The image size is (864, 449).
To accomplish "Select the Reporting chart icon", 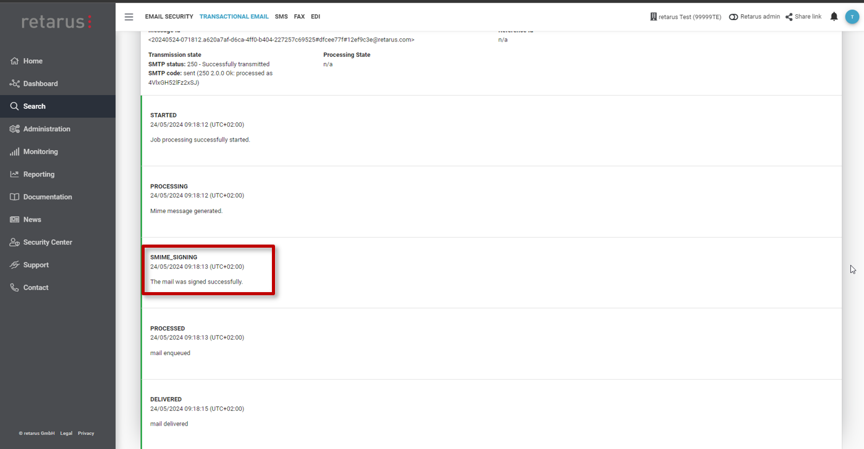I will point(14,174).
